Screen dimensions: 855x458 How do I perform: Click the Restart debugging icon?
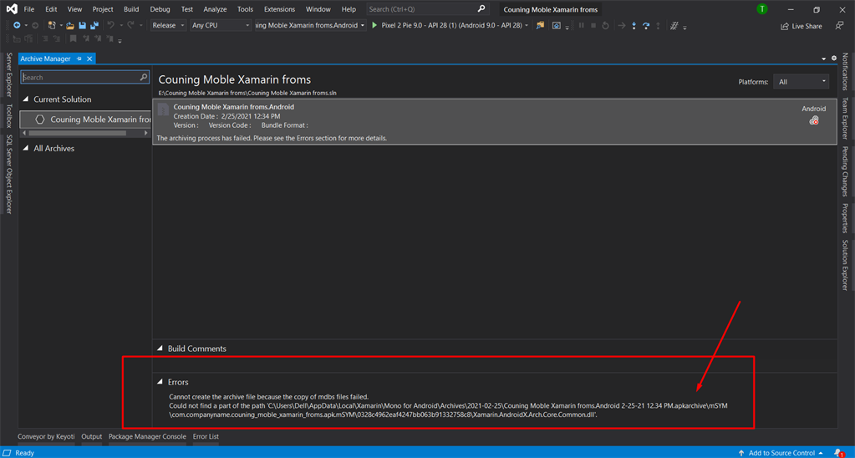tap(605, 25)
